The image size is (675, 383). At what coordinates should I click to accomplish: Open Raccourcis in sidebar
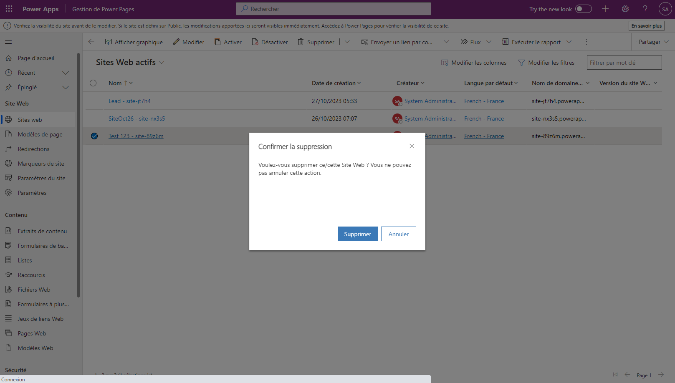pyautogui.click(x=31, y=275)
